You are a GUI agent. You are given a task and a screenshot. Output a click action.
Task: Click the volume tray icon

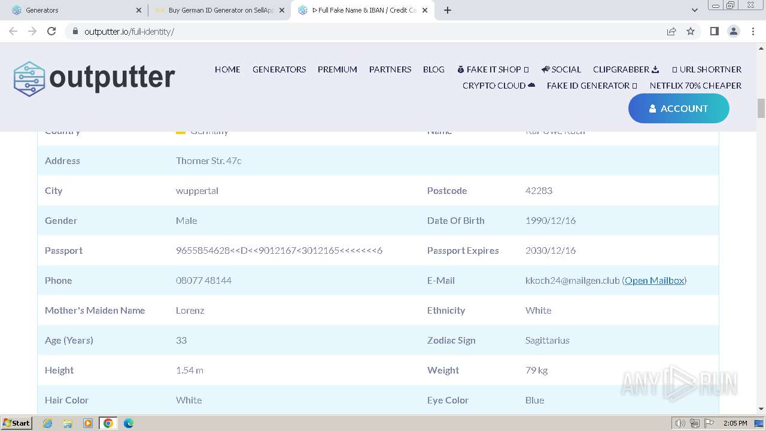coord(680,423)
